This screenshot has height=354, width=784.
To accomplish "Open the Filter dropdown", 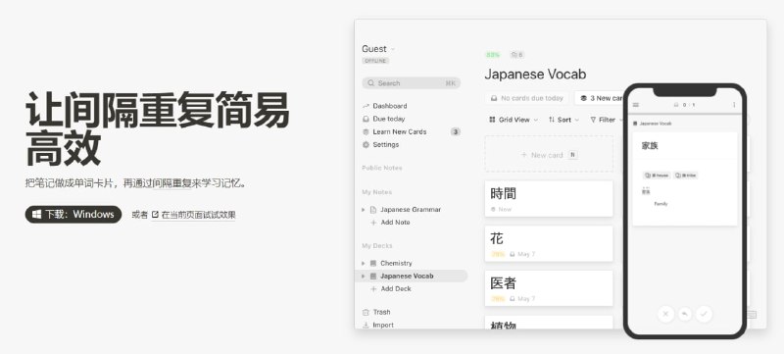I will coord(607,120).
